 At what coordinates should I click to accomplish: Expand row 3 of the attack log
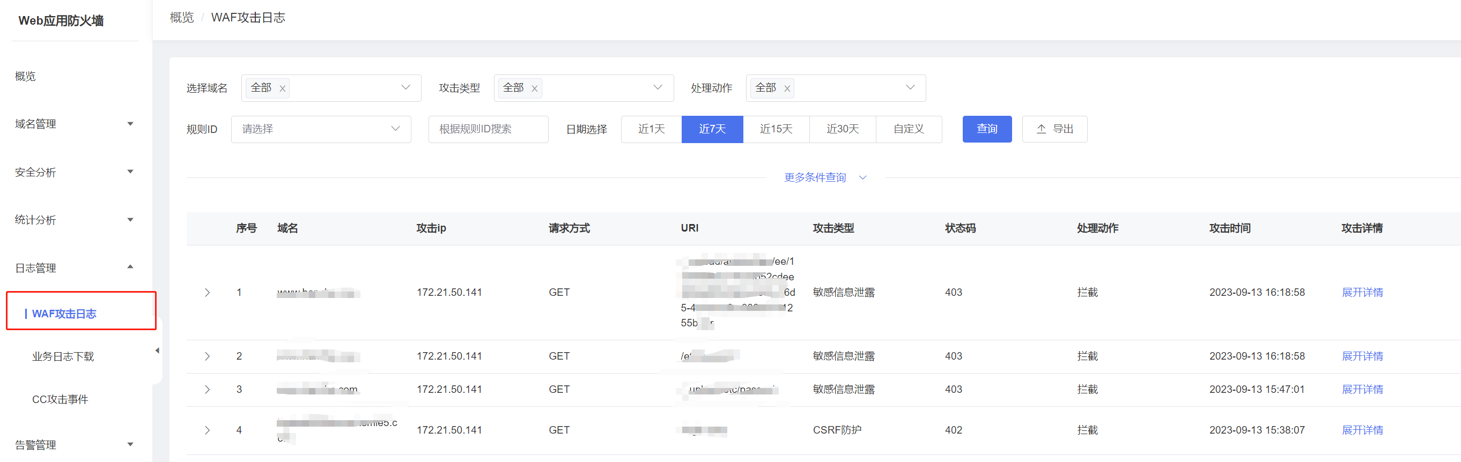(208, 390)
